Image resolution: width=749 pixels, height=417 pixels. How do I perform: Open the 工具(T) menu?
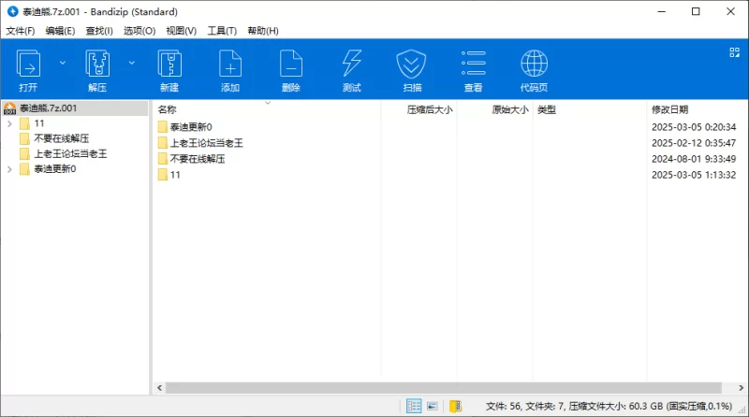click(222, 31)
